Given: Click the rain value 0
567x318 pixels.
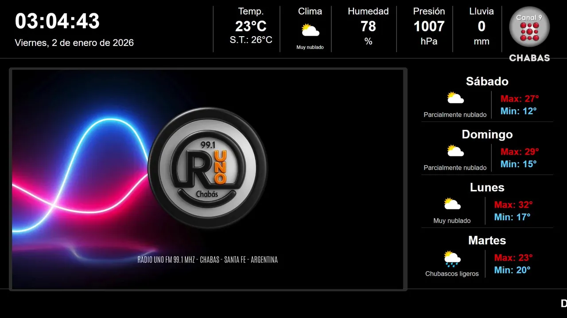Looking at the screenshot, I should pos(482,26).
